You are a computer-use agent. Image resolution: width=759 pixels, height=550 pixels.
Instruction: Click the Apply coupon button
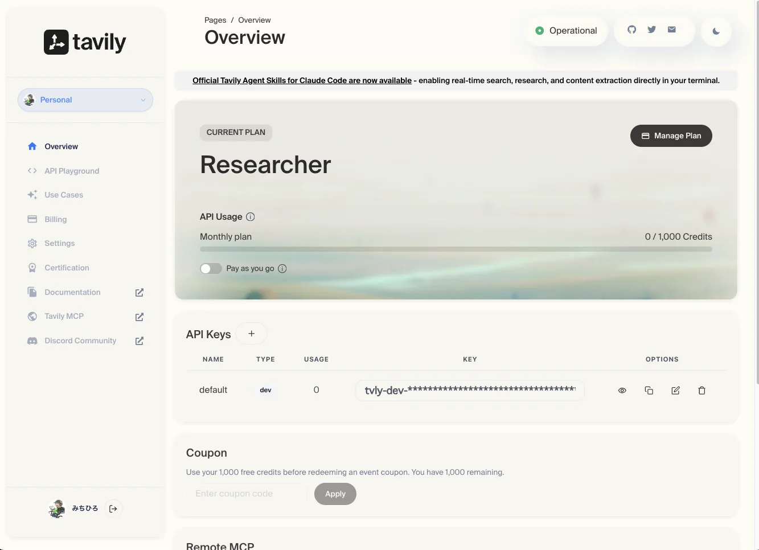coord(335,494)
